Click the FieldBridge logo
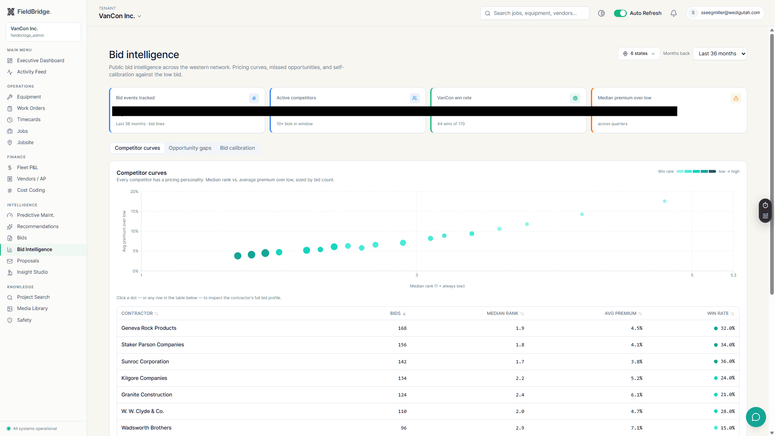Viewport: 775px width, 436px height. [29, 12]
